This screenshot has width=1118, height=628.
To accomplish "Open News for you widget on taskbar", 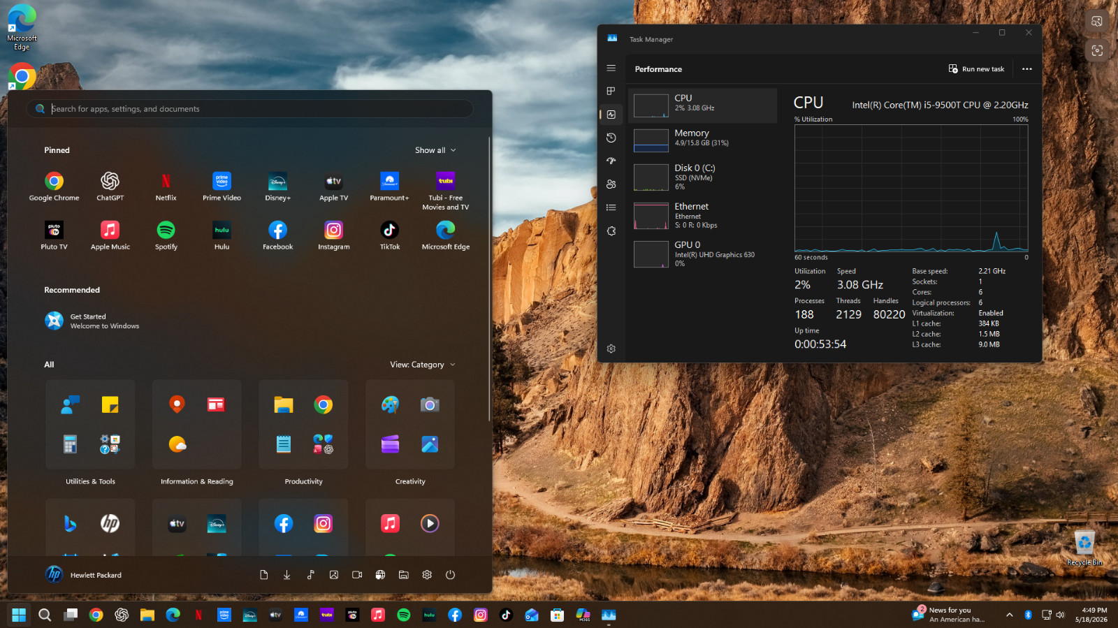I will coord(949,615).
